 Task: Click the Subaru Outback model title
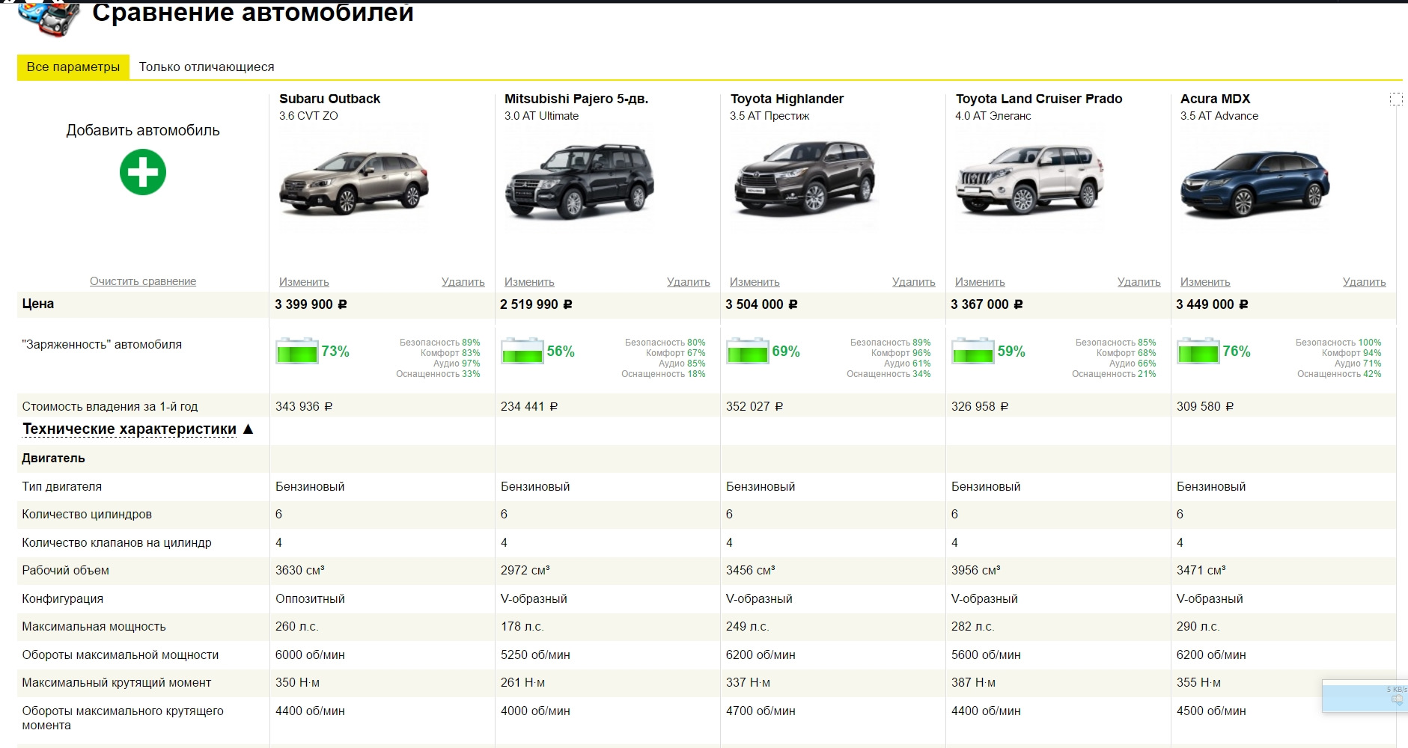point(329,99)
